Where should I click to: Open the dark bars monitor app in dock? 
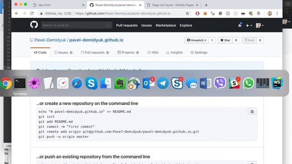pyautogui.click(x=263, y=83)
